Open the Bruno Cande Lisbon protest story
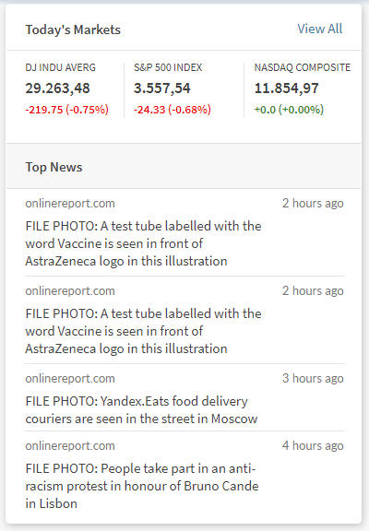The width and height of the screenshot is (369, 531). (142, 486)
